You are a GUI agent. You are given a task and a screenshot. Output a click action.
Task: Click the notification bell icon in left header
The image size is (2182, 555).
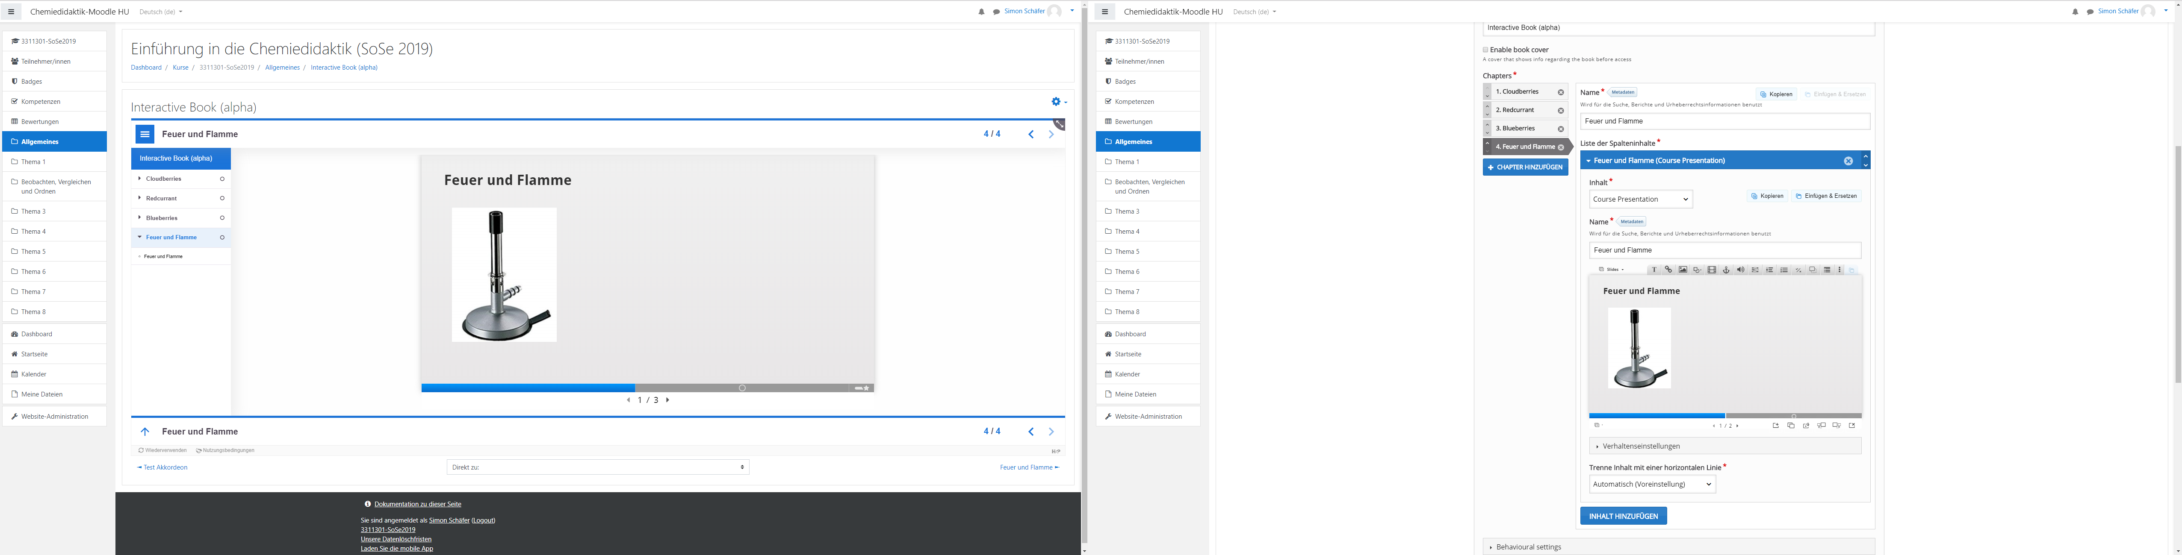981,12
